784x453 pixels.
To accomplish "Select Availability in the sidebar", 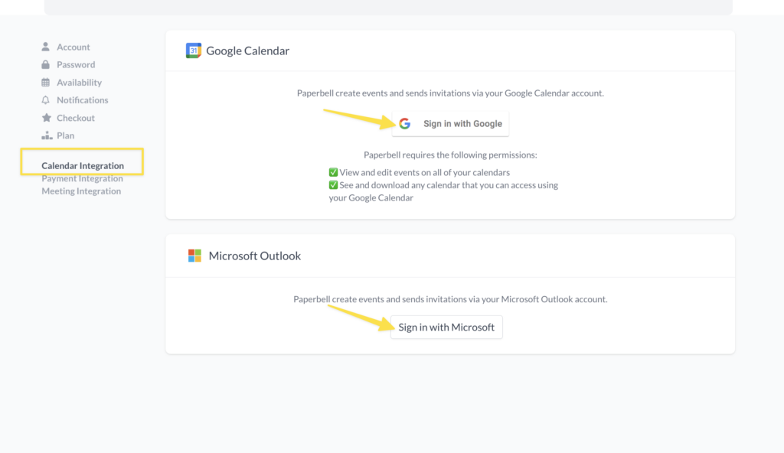I will pyautogui.click(x=77, y=82).
